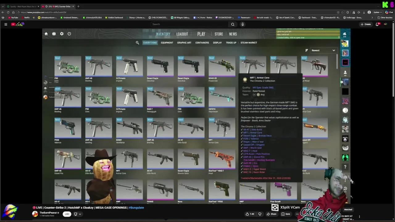Open the Paramount+ bookmark
Image resolution: width=395 pixels, height=222 pixels.
point(244,18)
